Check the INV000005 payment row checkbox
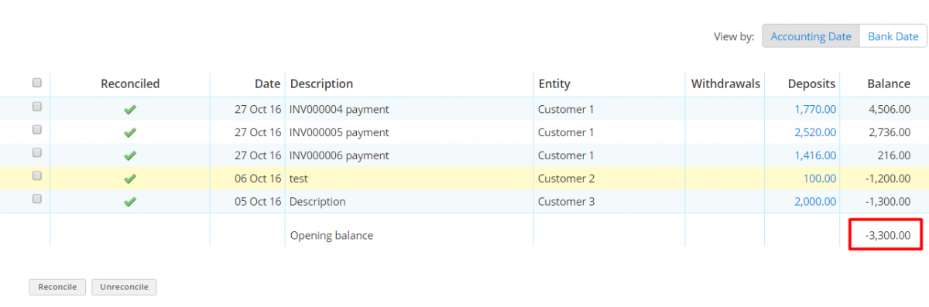Image resolution: width=929 pixels, height=307 pixels. click(36, 130)
